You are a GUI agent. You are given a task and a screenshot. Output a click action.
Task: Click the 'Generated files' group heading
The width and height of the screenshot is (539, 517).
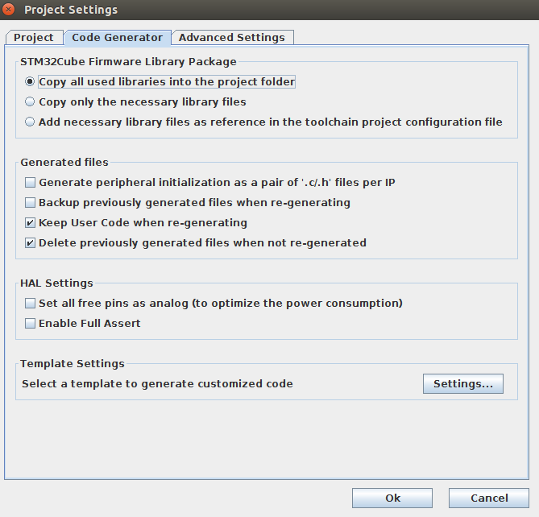pyautogui.click(x=64, y=163)
